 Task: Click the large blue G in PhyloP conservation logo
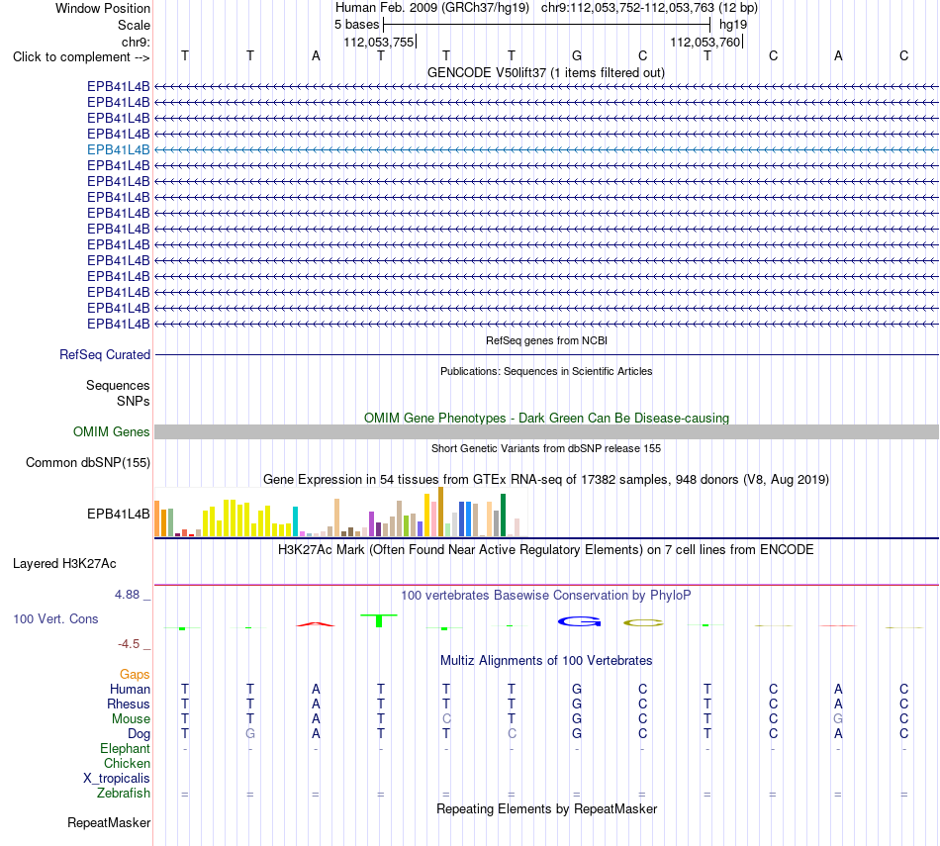click(x=579, y=621)
